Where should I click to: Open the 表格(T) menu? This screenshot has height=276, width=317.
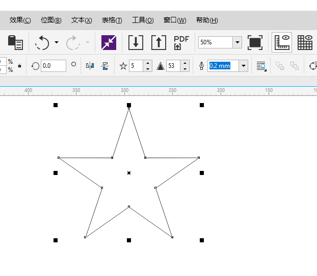pyautogui.click(x=112, y=20)
